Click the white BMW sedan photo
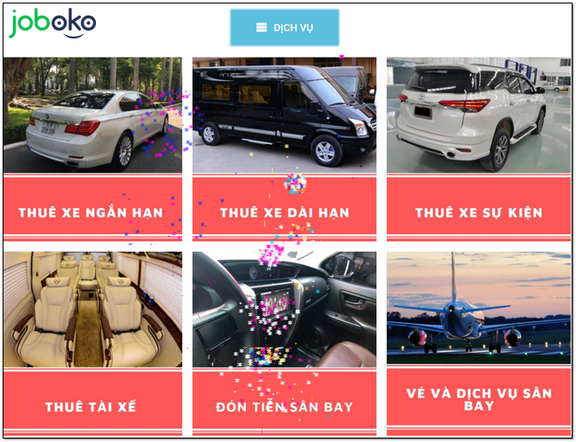The width and height of the screenshot is (576, 442). click(93, 114)
